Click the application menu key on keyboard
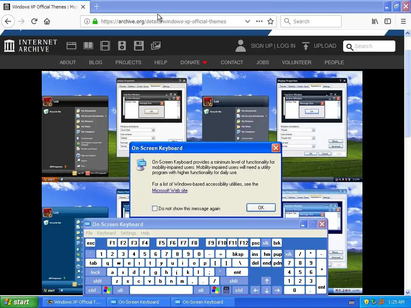Screen dimensions: 411x308 [x=226, y=290]
